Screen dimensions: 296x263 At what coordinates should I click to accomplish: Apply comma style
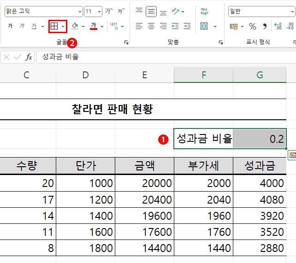coord(265,26)
